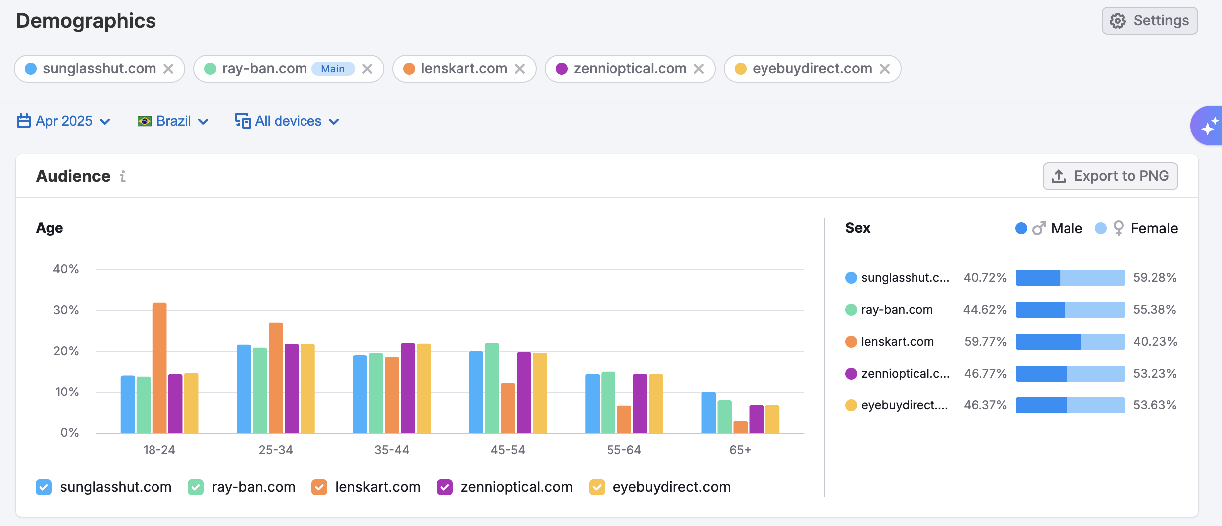Remove sunglasshut.com with its X icon
Screen dimensions: 1222x526
click(x=168, y=69)
